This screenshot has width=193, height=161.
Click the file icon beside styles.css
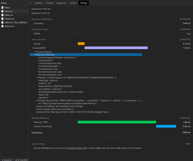pyautogui.click(x=2, y=15)
